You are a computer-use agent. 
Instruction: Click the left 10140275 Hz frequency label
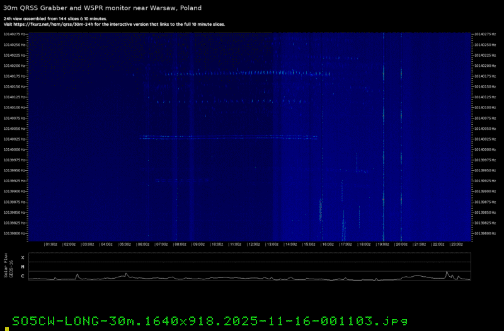point(15,34)
